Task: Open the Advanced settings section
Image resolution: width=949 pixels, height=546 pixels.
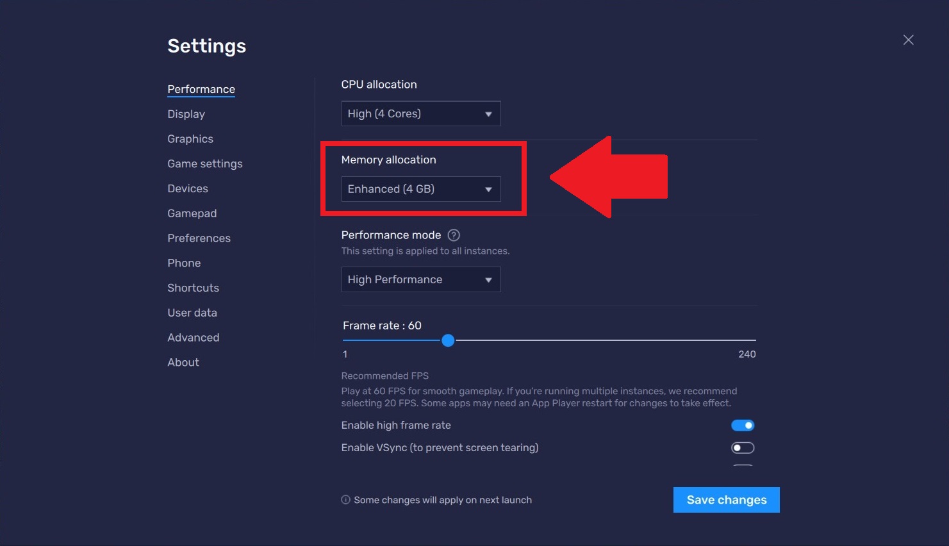Action: pos(194,337)
